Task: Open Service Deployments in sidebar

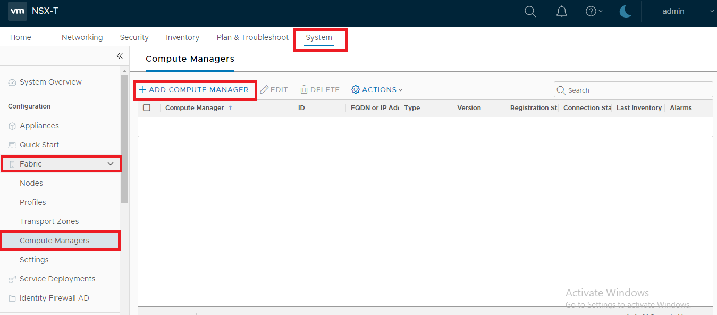Action: click(x=57, y=279)
